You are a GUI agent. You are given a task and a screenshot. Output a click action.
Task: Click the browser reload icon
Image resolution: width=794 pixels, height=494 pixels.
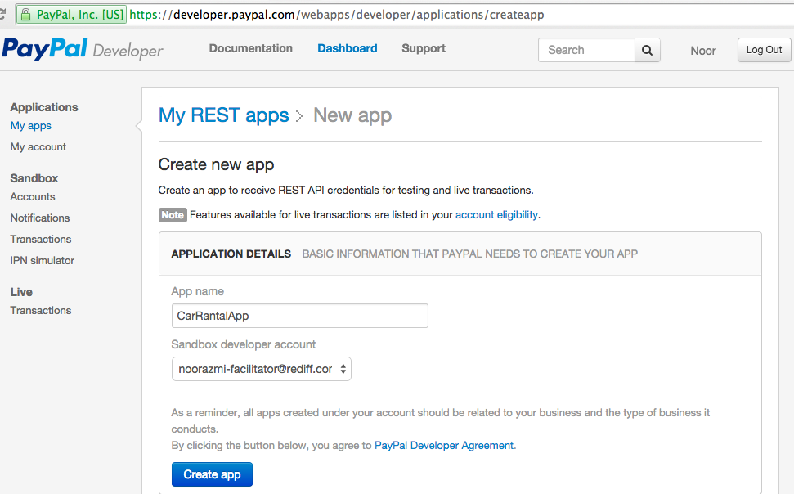click(2, 14)
